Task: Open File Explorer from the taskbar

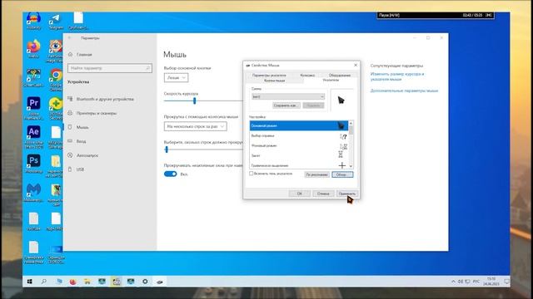Action: [x=87, y=282]
